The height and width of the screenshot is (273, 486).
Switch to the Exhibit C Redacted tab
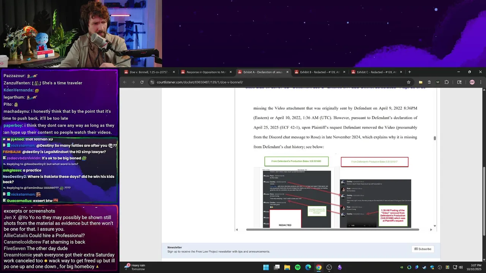pyautogui.click(x=377, y=72)
